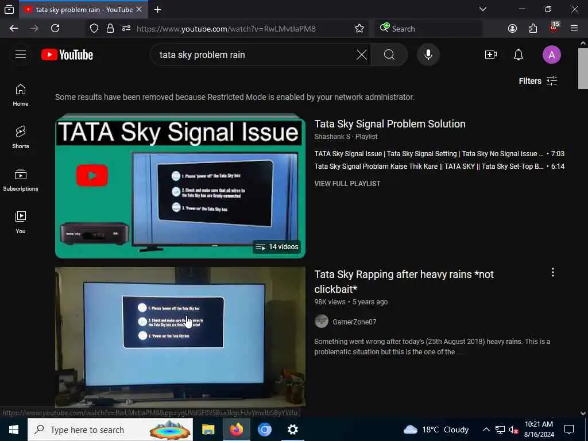
Task: Open the 6:14 Signal Problam Kaise Thik Kare video
Action: coord(439,167)
